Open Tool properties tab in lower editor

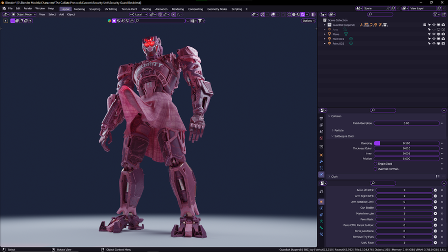(322, 191)
